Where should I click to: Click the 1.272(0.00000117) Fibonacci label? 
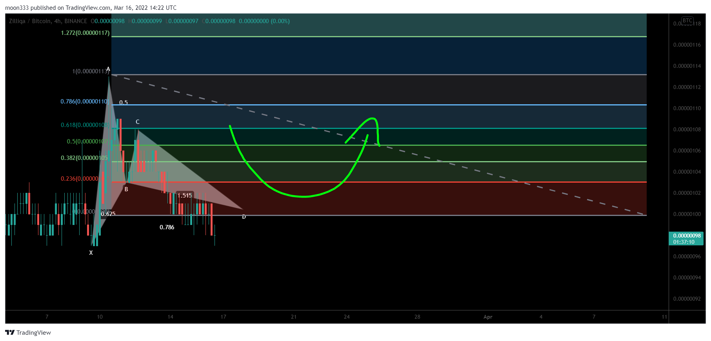(x=85, y=33)
